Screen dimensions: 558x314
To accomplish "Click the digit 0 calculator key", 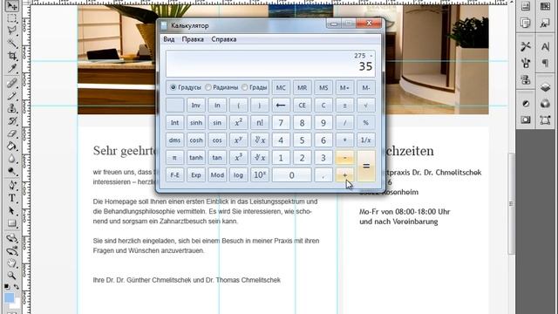I will 291,174.
